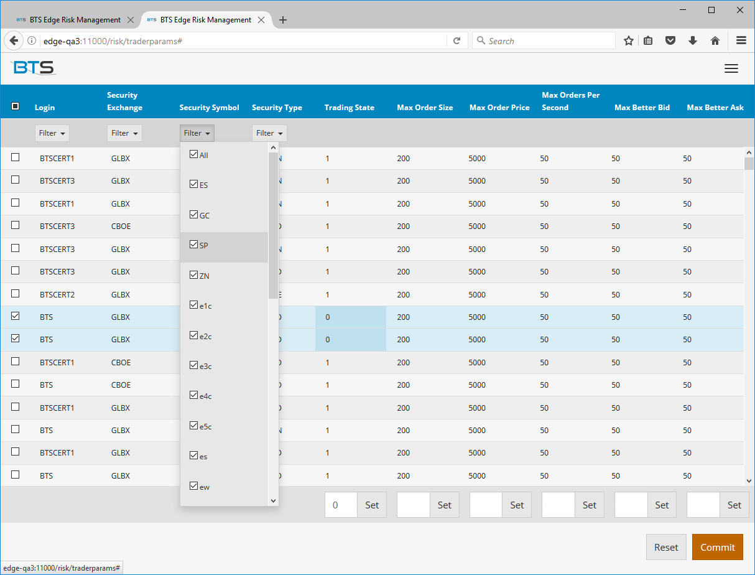Open the Security Exchange Filter dropdown

pyautogui.click(x=124, y=133)
